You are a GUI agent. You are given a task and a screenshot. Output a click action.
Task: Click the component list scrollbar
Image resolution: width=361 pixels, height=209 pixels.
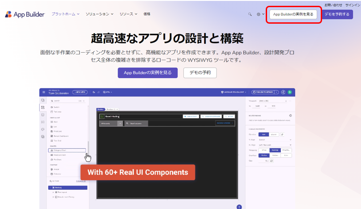click(88, 147)
